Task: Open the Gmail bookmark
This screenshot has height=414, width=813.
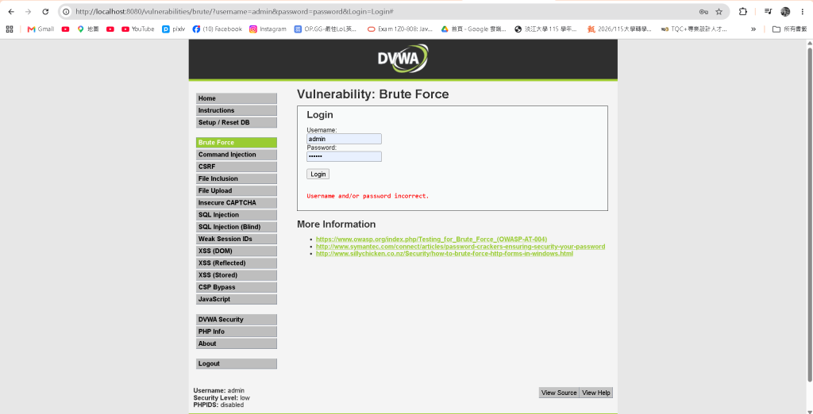Action: click(40, 29)
